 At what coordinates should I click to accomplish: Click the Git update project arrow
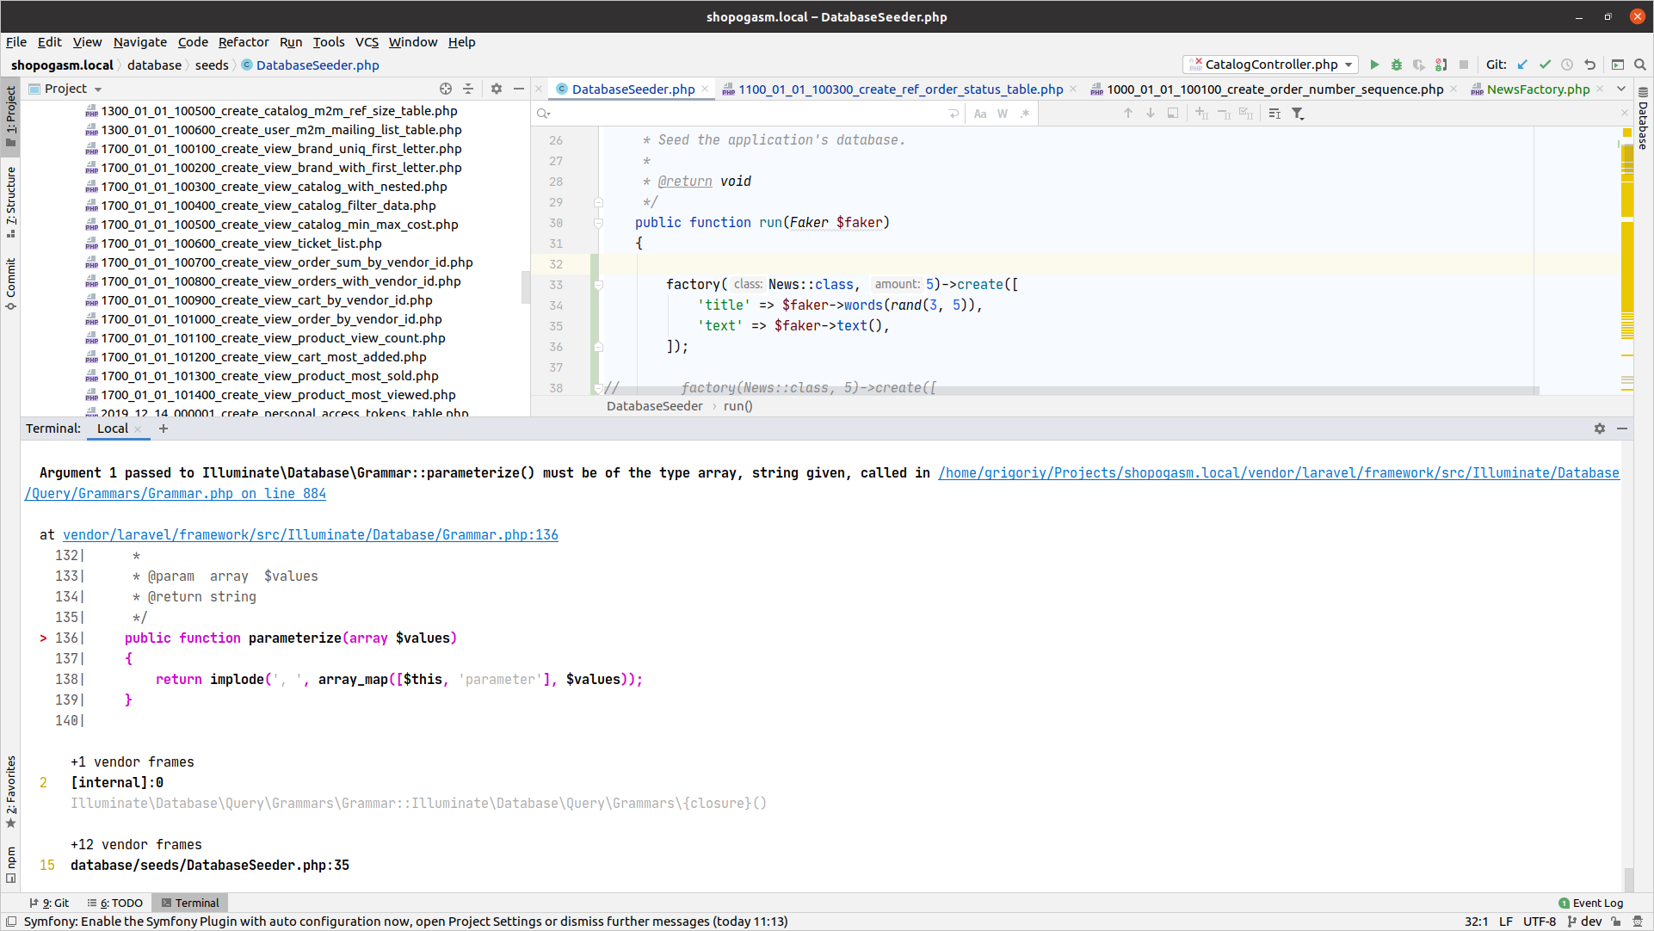[x=1522, y=65]
